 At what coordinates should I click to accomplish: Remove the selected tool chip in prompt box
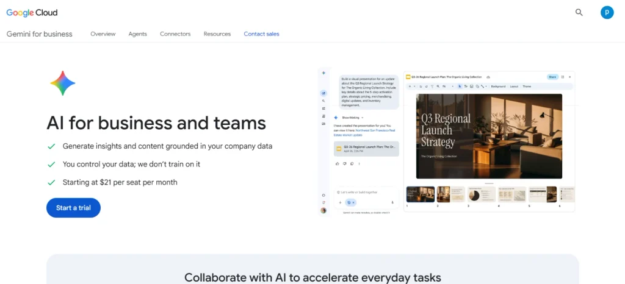tap(353, 202)
